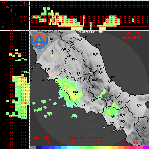Click the LT city label
The width and height of the screenshot is (149, 149).
point(83,105)
